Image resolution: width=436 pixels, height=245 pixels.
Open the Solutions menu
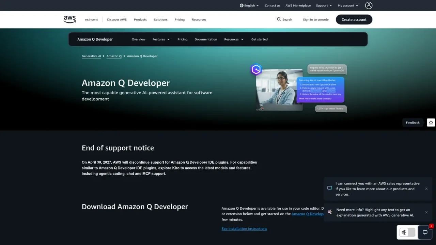tap(161, 19)
